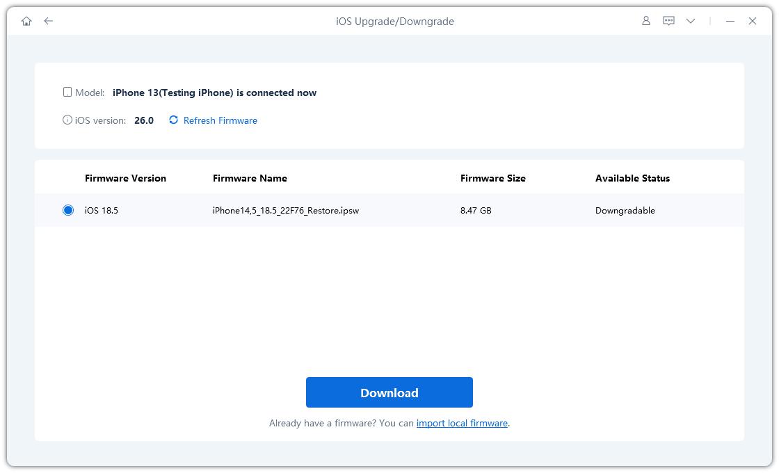Click Refresh Firmware to reload firmware list
779x473 pixels.
(x=219, y=120)
